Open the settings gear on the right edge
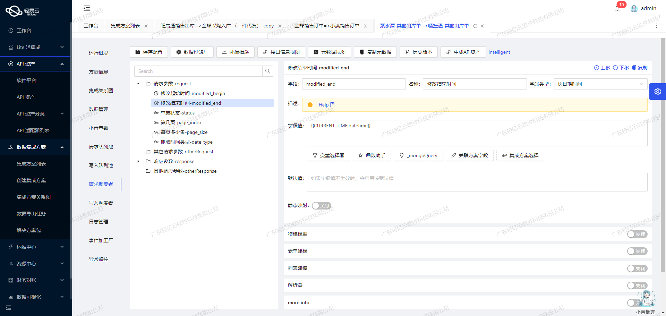The width and height of the screenshot is (666, 316). [x=658, y=92]
